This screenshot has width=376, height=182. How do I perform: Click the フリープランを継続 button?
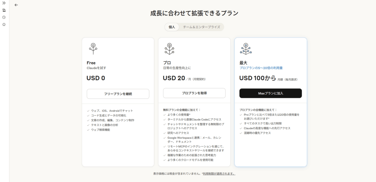[118, 94]
